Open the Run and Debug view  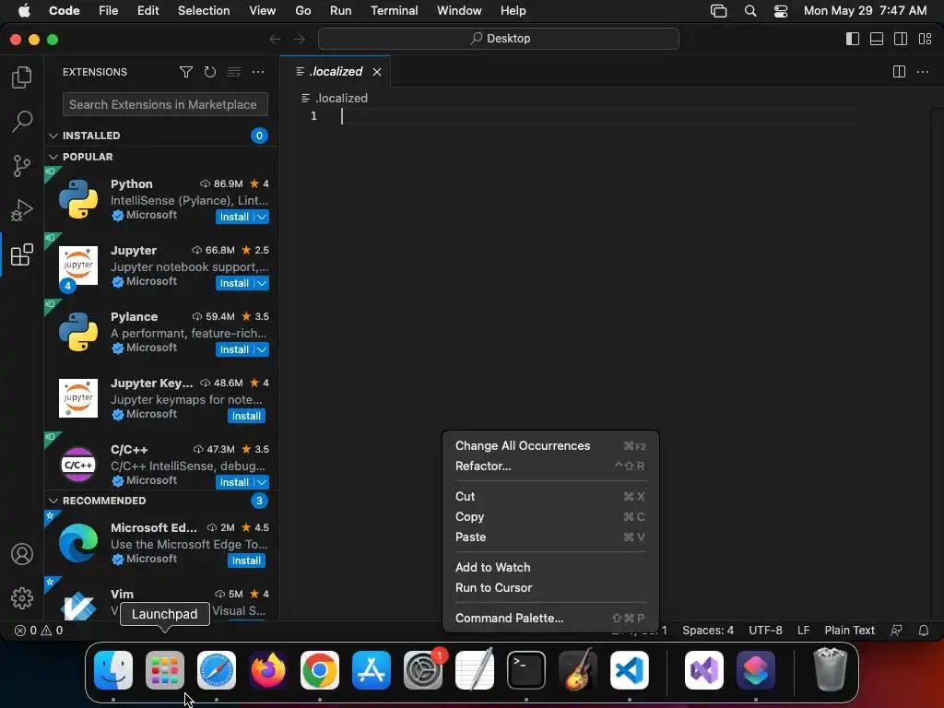(x=22, y=210)
